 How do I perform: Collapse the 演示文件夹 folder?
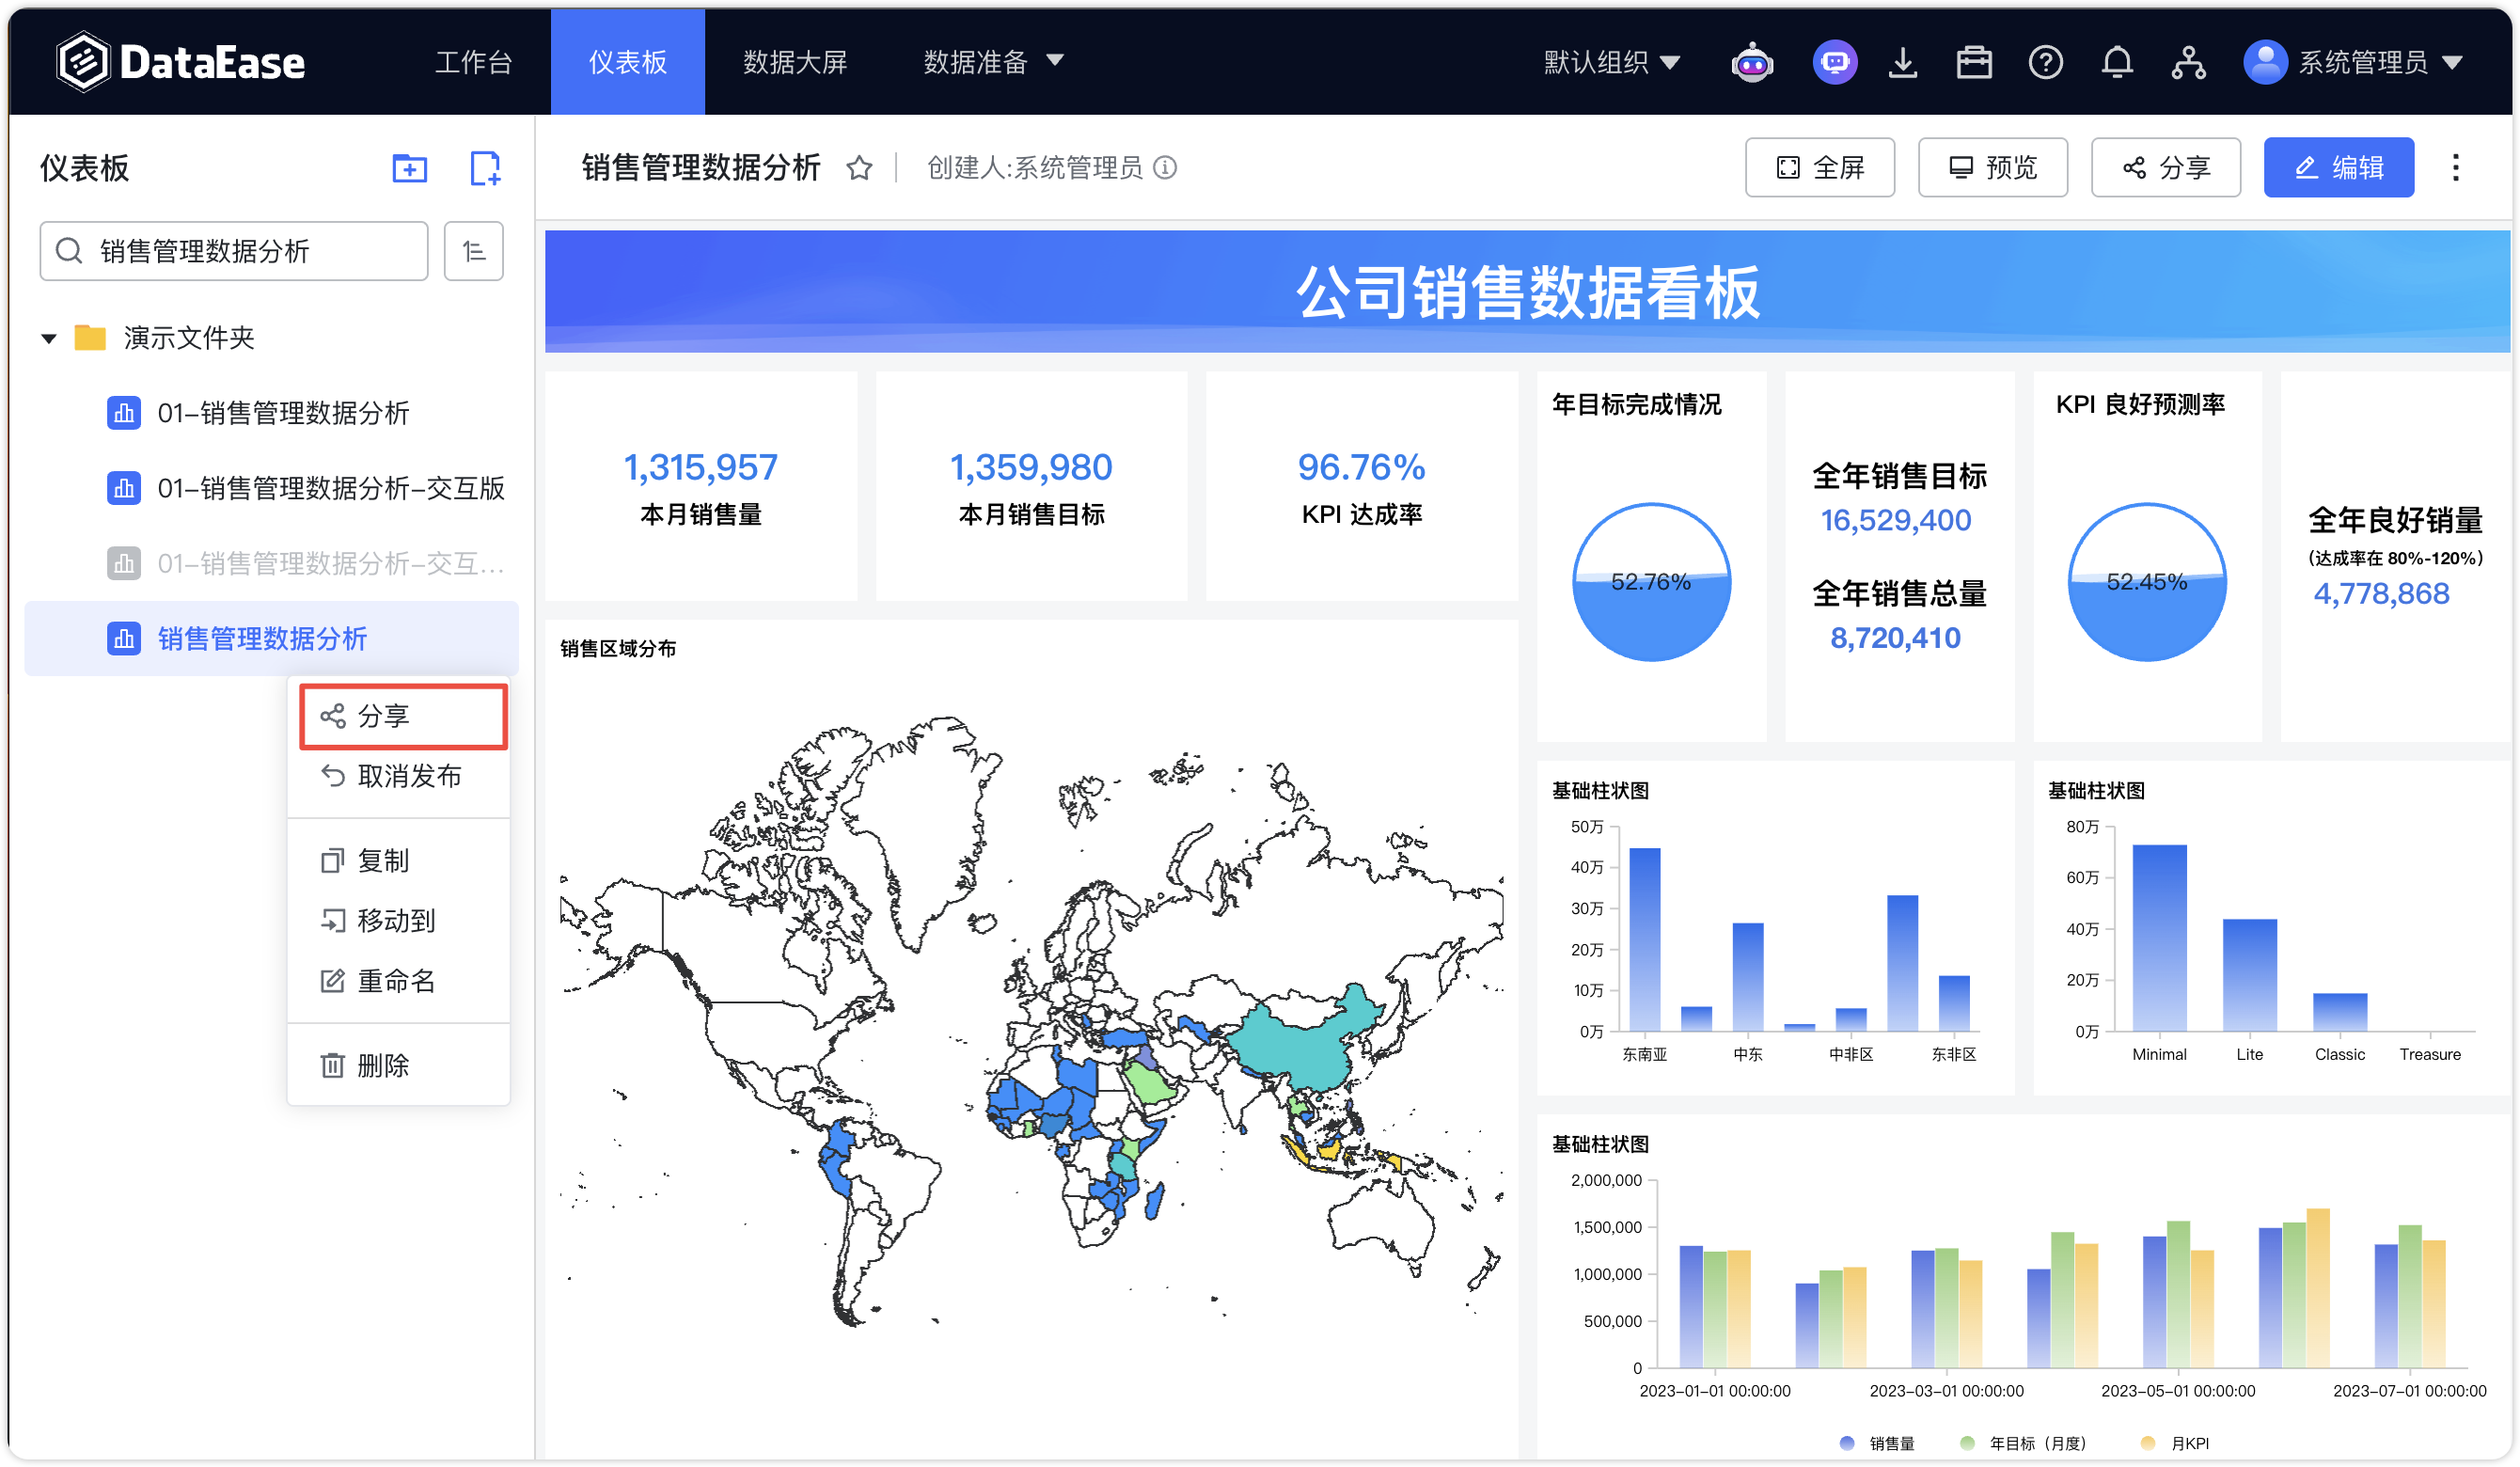[x=48, y=338]
